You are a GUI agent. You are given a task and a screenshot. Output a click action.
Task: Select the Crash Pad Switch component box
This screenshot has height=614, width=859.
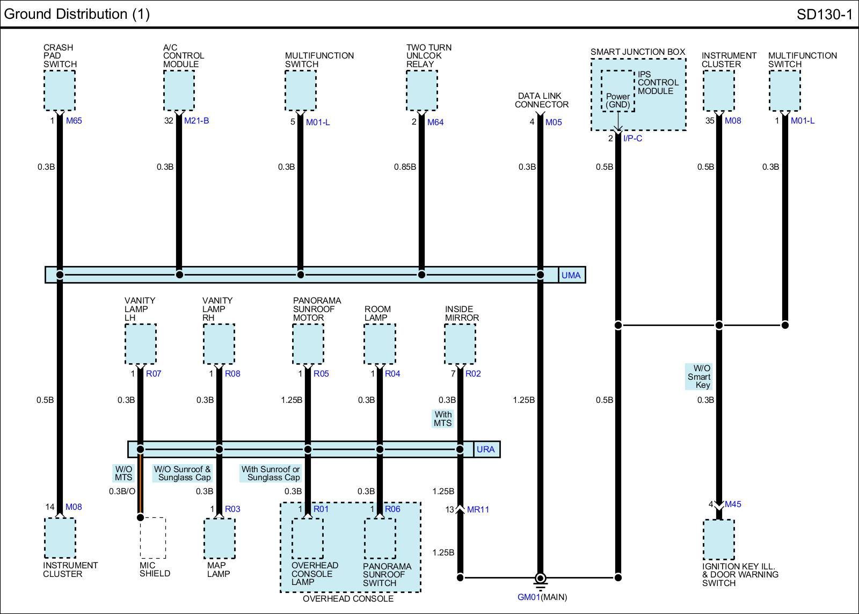[59, 91]
